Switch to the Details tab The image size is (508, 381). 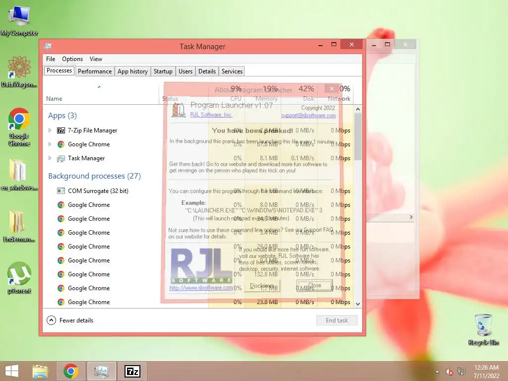(x=207, y=71)
